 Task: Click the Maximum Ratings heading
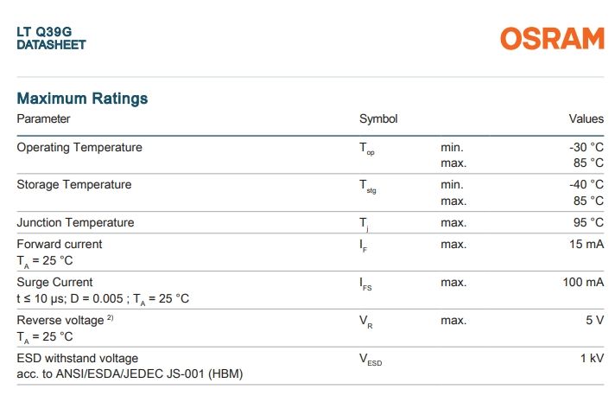coord(82,99)
